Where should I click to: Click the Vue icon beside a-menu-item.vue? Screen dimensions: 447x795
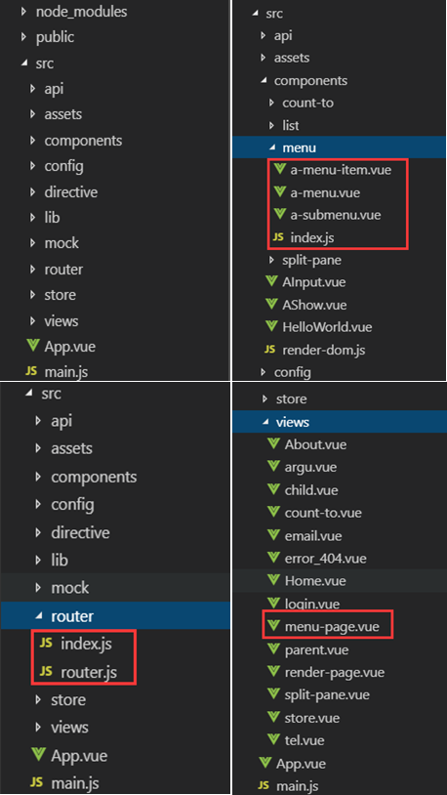[279, 169]
